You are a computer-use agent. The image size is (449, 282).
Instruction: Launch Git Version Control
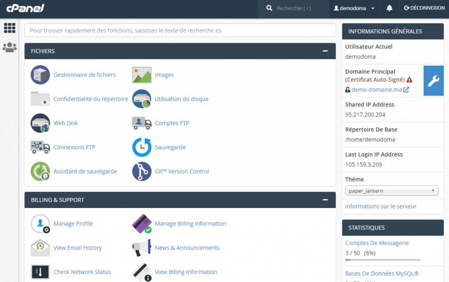182,171
